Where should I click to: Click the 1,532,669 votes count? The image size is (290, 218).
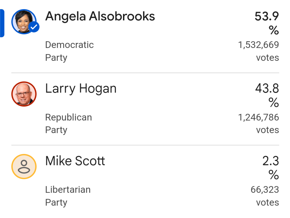point(259,51)
